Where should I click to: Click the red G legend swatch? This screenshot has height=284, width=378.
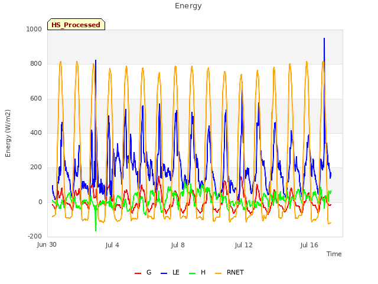[x=138, y=273]
